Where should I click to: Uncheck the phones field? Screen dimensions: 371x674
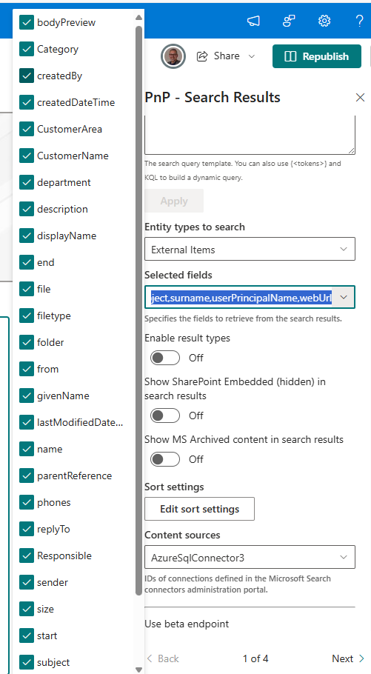click(27, 502)
